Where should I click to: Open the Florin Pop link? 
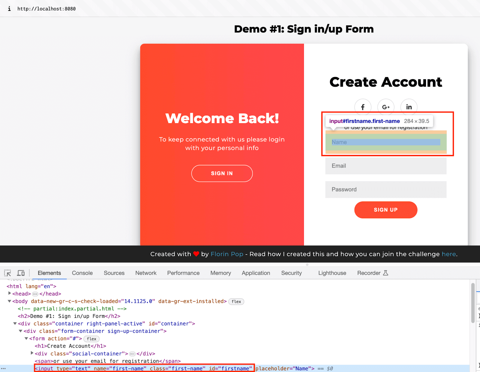(227, 254)
